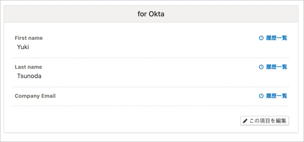Click the clock icon in the Company Email row
Screen dimensions: 304x142
pos(261,96)
